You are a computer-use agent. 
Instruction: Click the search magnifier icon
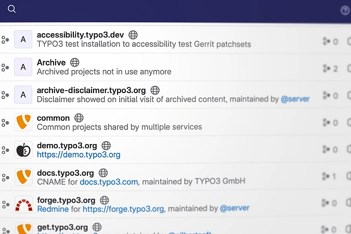pos(11,9)
